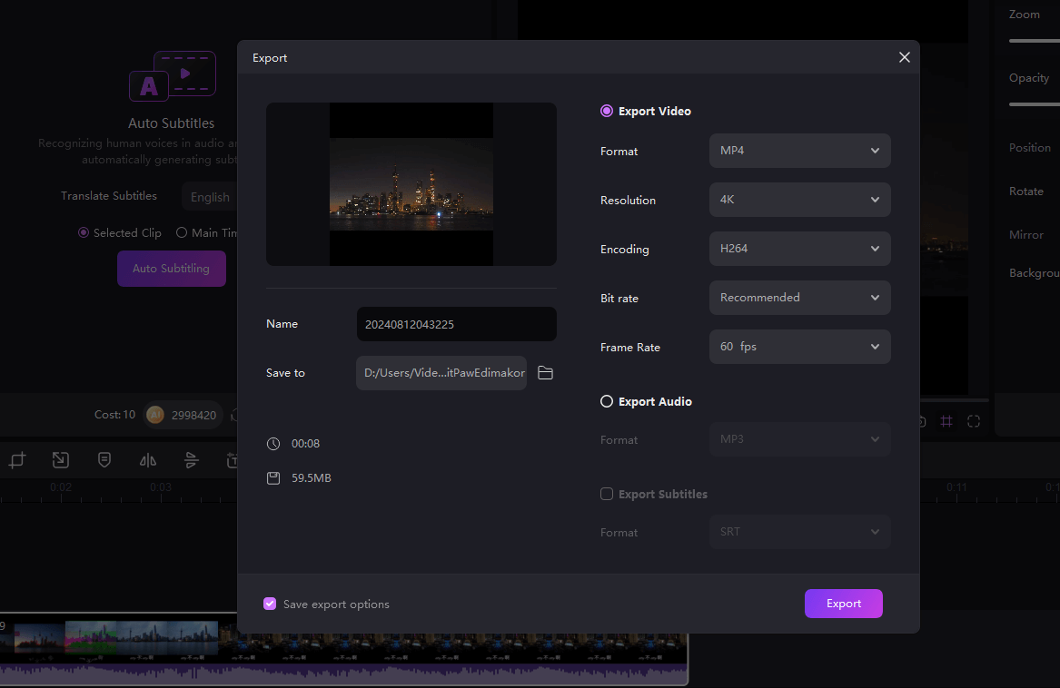Select the crop tool in timeline toolbar

17,460
